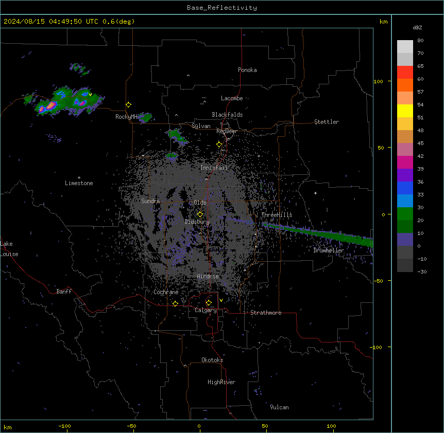The image size is (444, 433).
Task: Click the Stettler town label
Action: pos(327,122)
